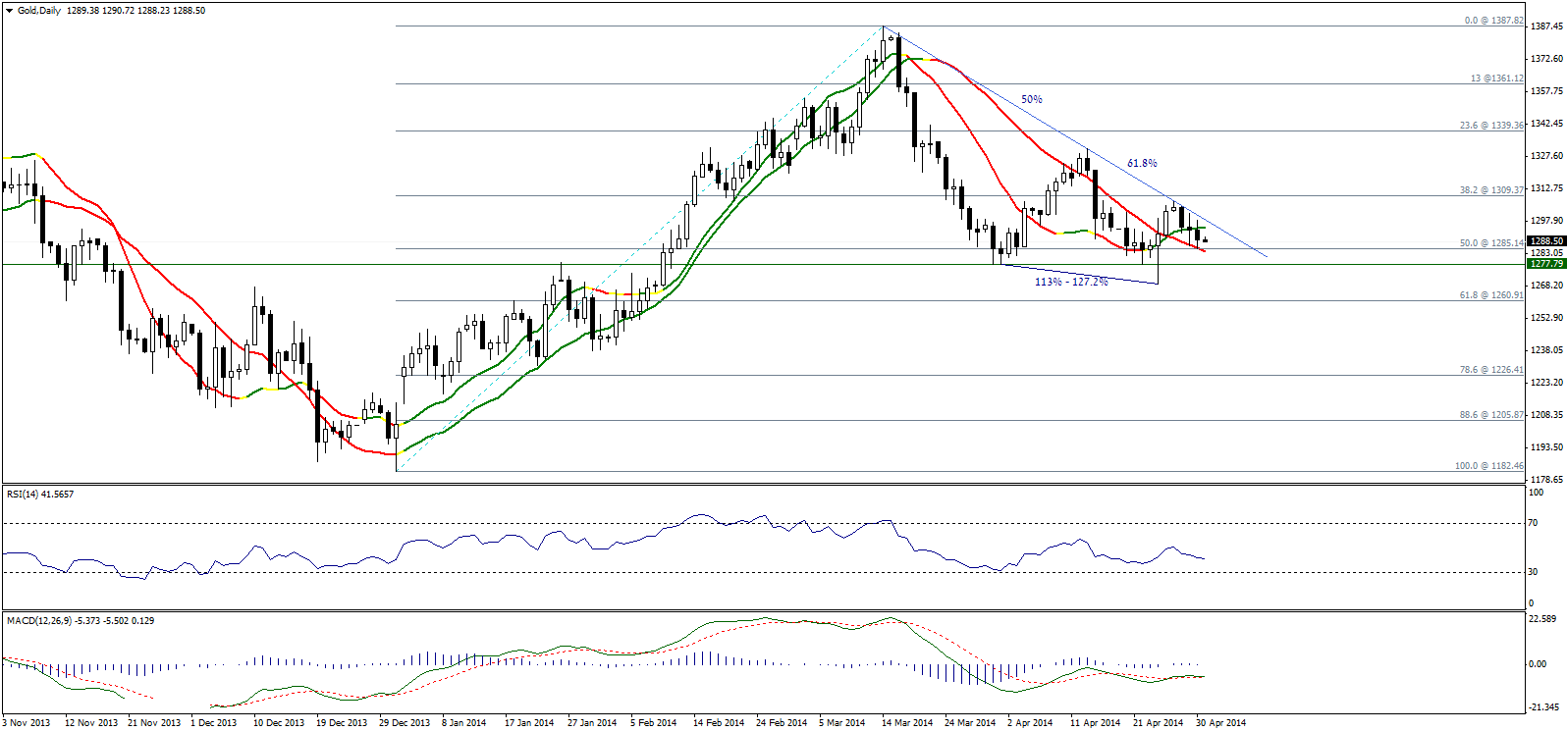Pick the 5 Feb 2014 date label
Image resolution: width=1567 pixels, height=731 pixels.
654,723
